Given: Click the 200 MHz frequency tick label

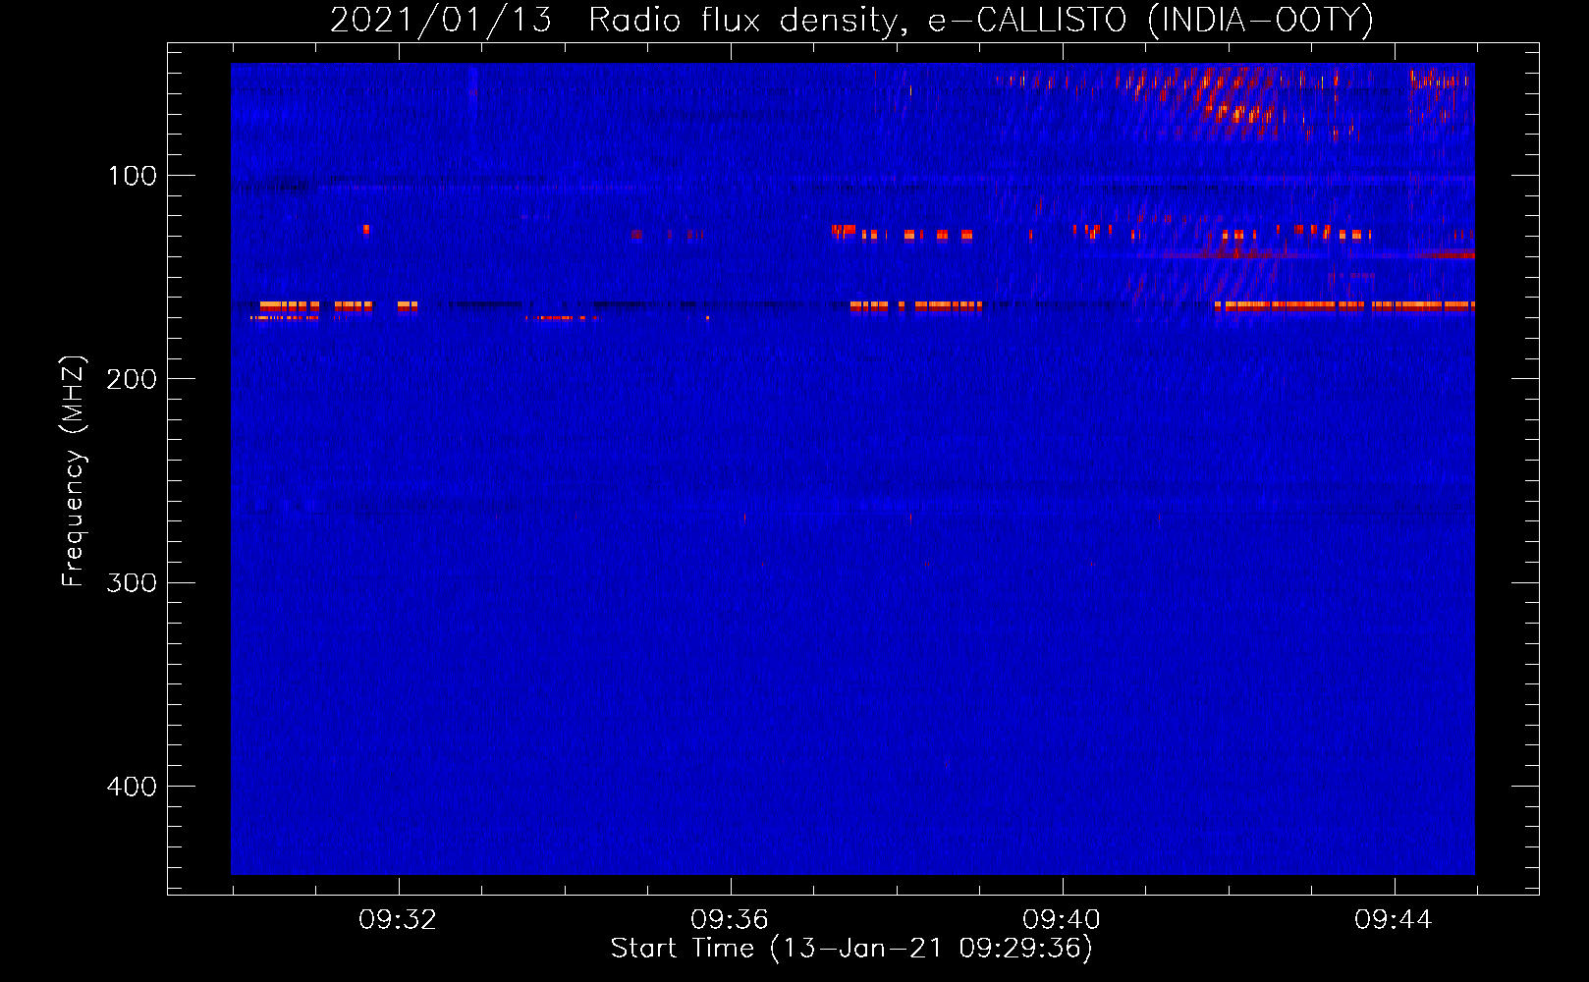Looking at the screenshot, I should tap(133, 379).
